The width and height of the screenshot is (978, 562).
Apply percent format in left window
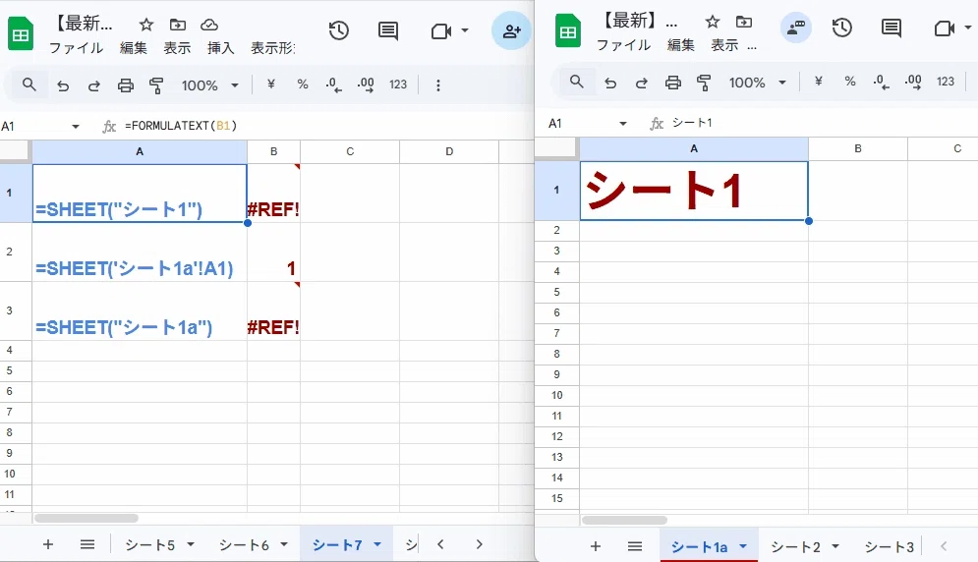click(x=303, y=84)
